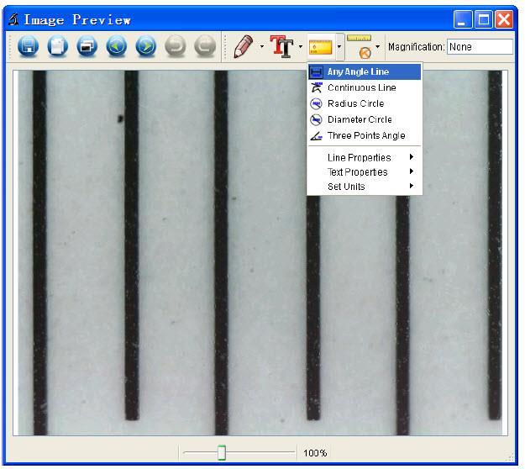Open the Calibration tool dropdown arrow
Viewport: 525px width, 469px height.
(x=378, y=46)
